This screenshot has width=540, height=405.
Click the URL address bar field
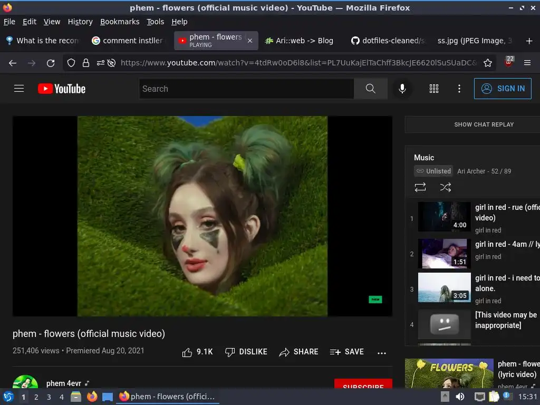(x=298, y=63)
